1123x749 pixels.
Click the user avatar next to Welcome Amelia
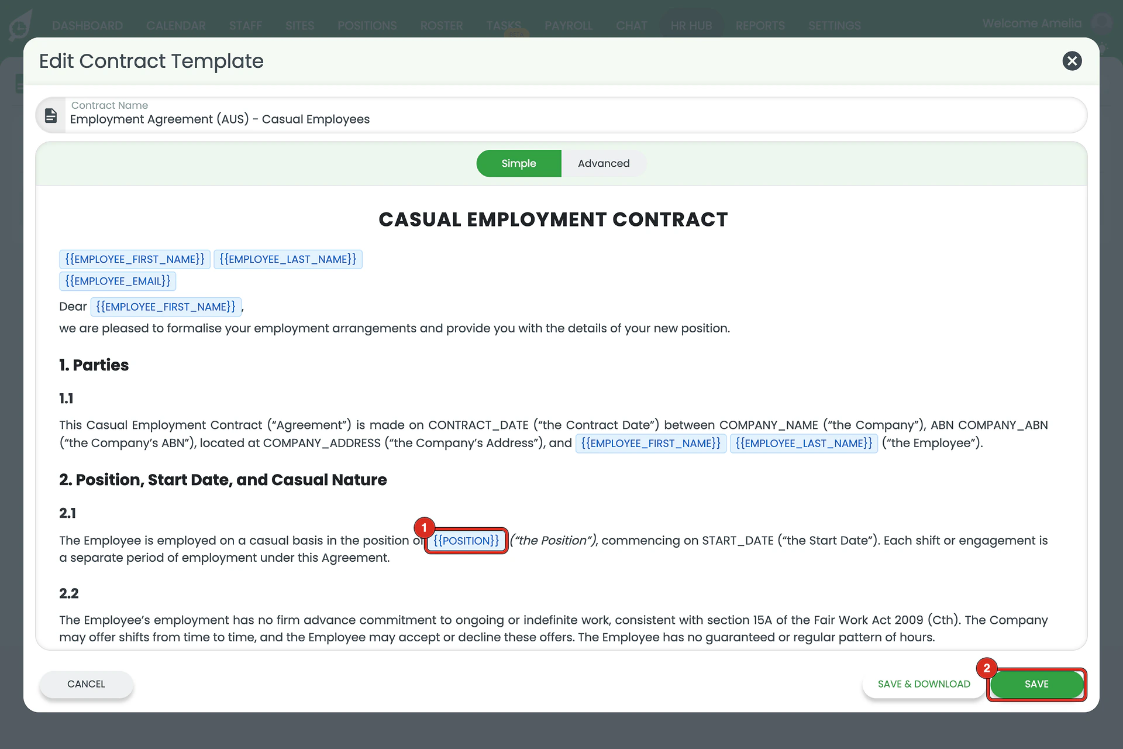coord(1103,23)
